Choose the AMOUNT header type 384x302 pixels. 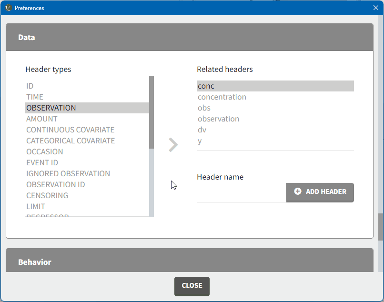42,119
